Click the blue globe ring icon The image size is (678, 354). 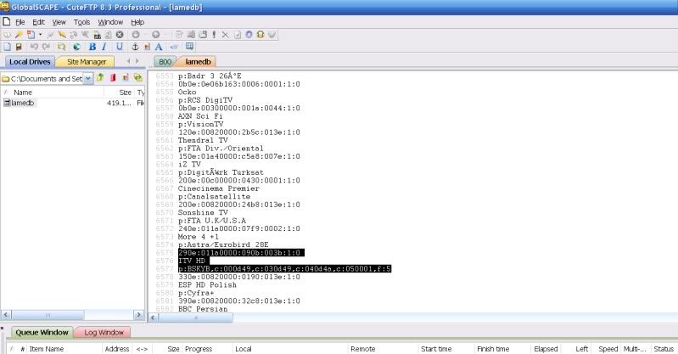pos(249,35)
